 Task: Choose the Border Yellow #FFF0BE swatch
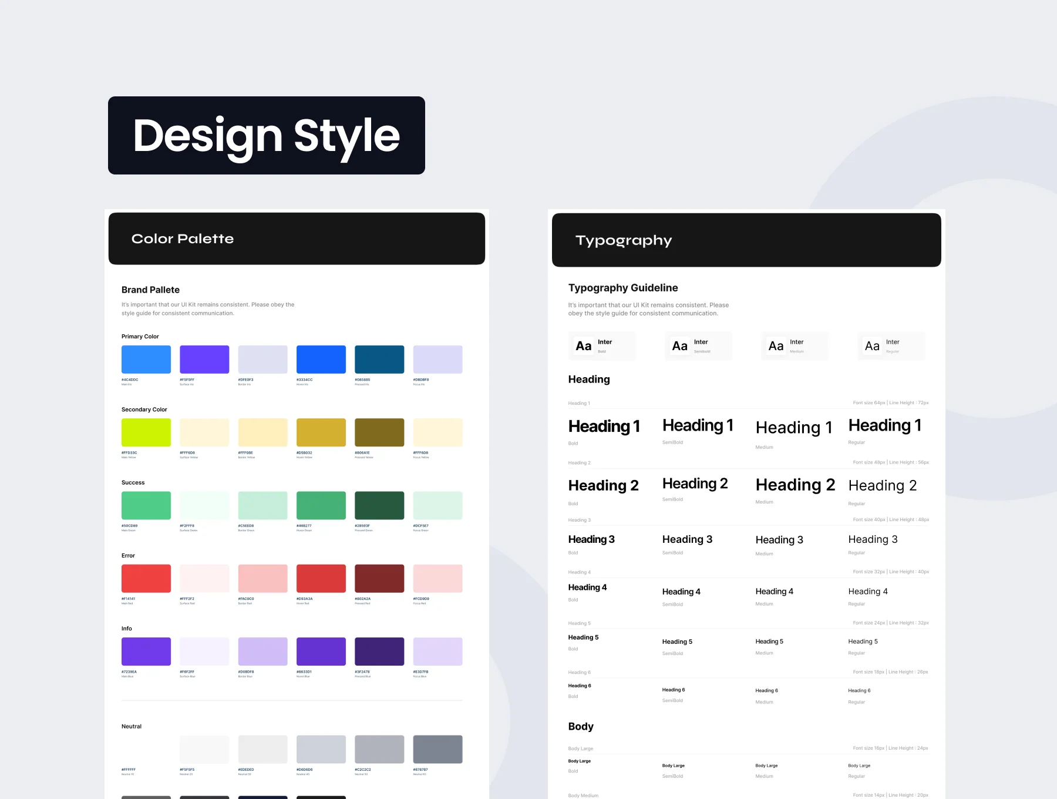(x=262, y=432)
